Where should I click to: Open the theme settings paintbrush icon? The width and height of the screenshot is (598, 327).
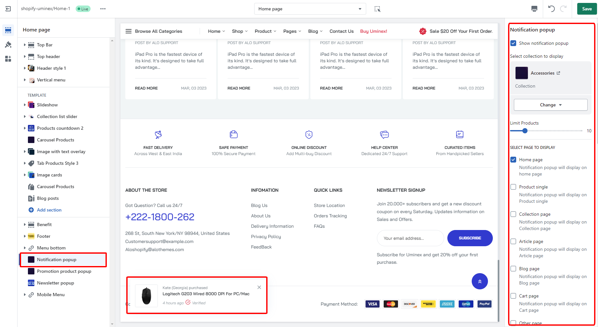(x=8, y=44)
